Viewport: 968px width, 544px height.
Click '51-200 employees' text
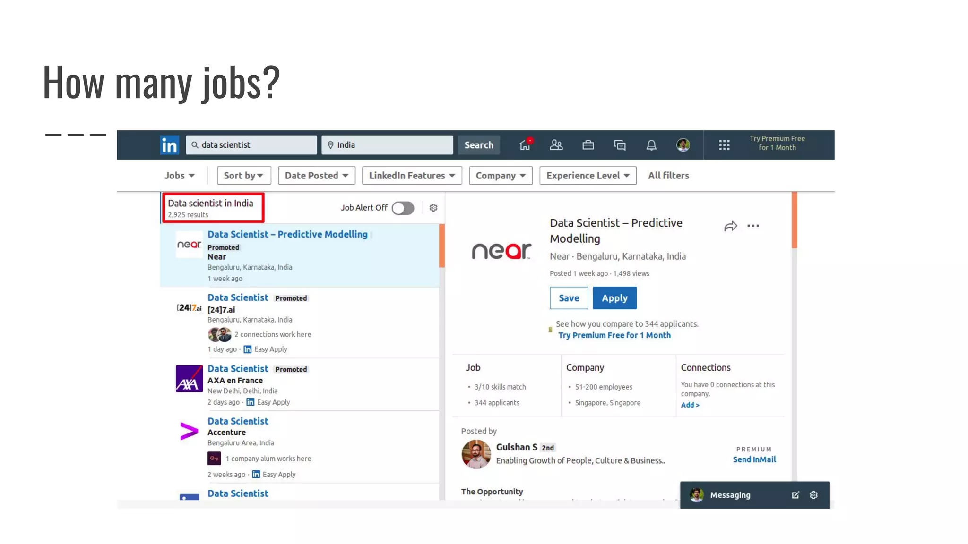(604, 387)
